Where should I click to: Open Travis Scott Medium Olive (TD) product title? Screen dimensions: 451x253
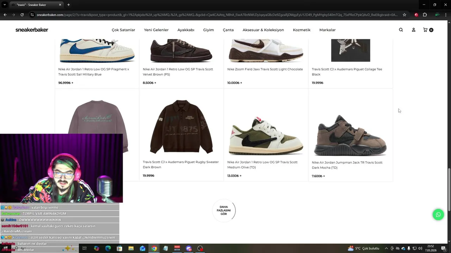pyautogui.click(x=262, y=164)
